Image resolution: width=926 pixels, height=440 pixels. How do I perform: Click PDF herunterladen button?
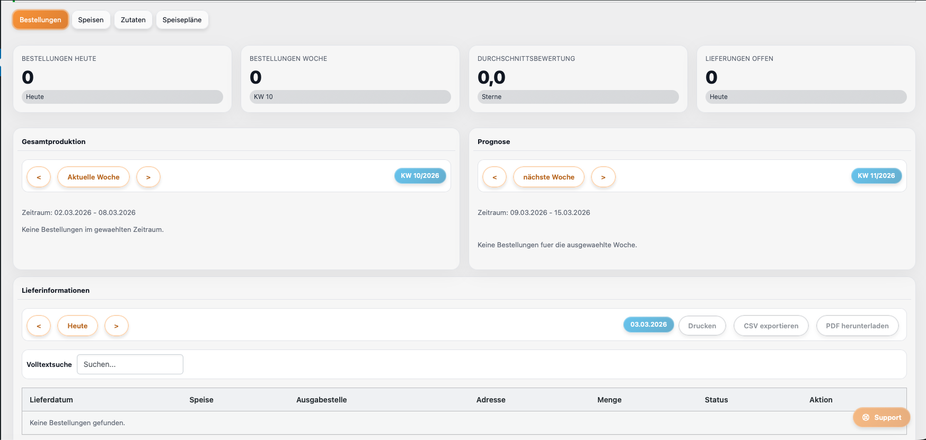(x=857, y=326)
